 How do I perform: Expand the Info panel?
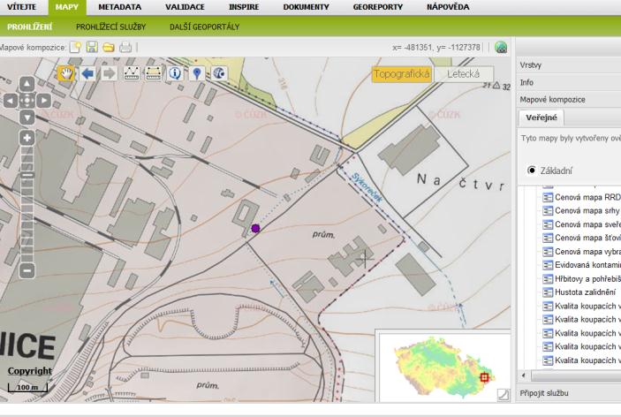(569, 82)
